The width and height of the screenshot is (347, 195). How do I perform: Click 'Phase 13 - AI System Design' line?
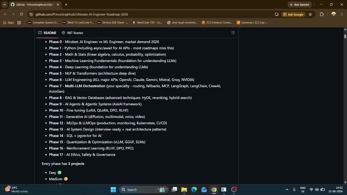pyautogui.click(x=108, y=129)
